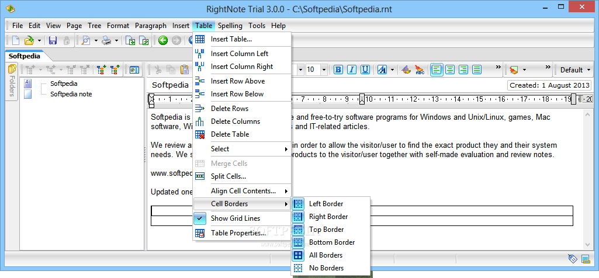599x278 pixels.
Task: Click the tree panel view icon
Action: point(134,69)
